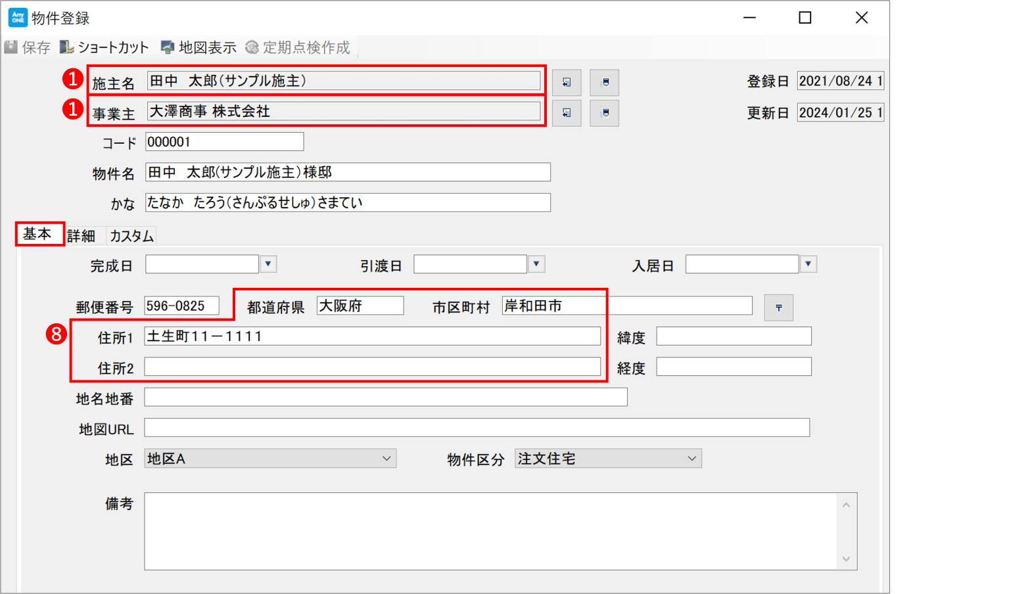Switch to the カスタム tab
Screen dimensions: 1026x594
[x=131, y=236]
